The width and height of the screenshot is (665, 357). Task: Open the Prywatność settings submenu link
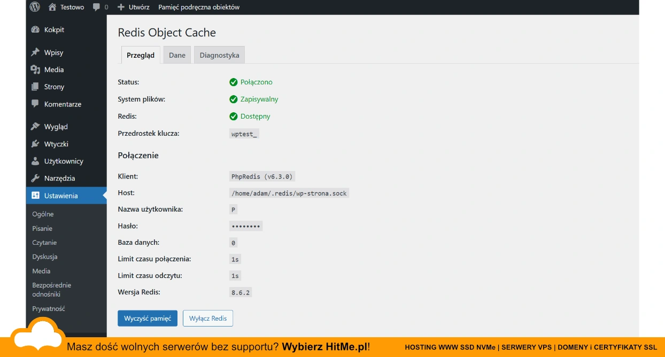pyautogui.click(x=49, y=308)
